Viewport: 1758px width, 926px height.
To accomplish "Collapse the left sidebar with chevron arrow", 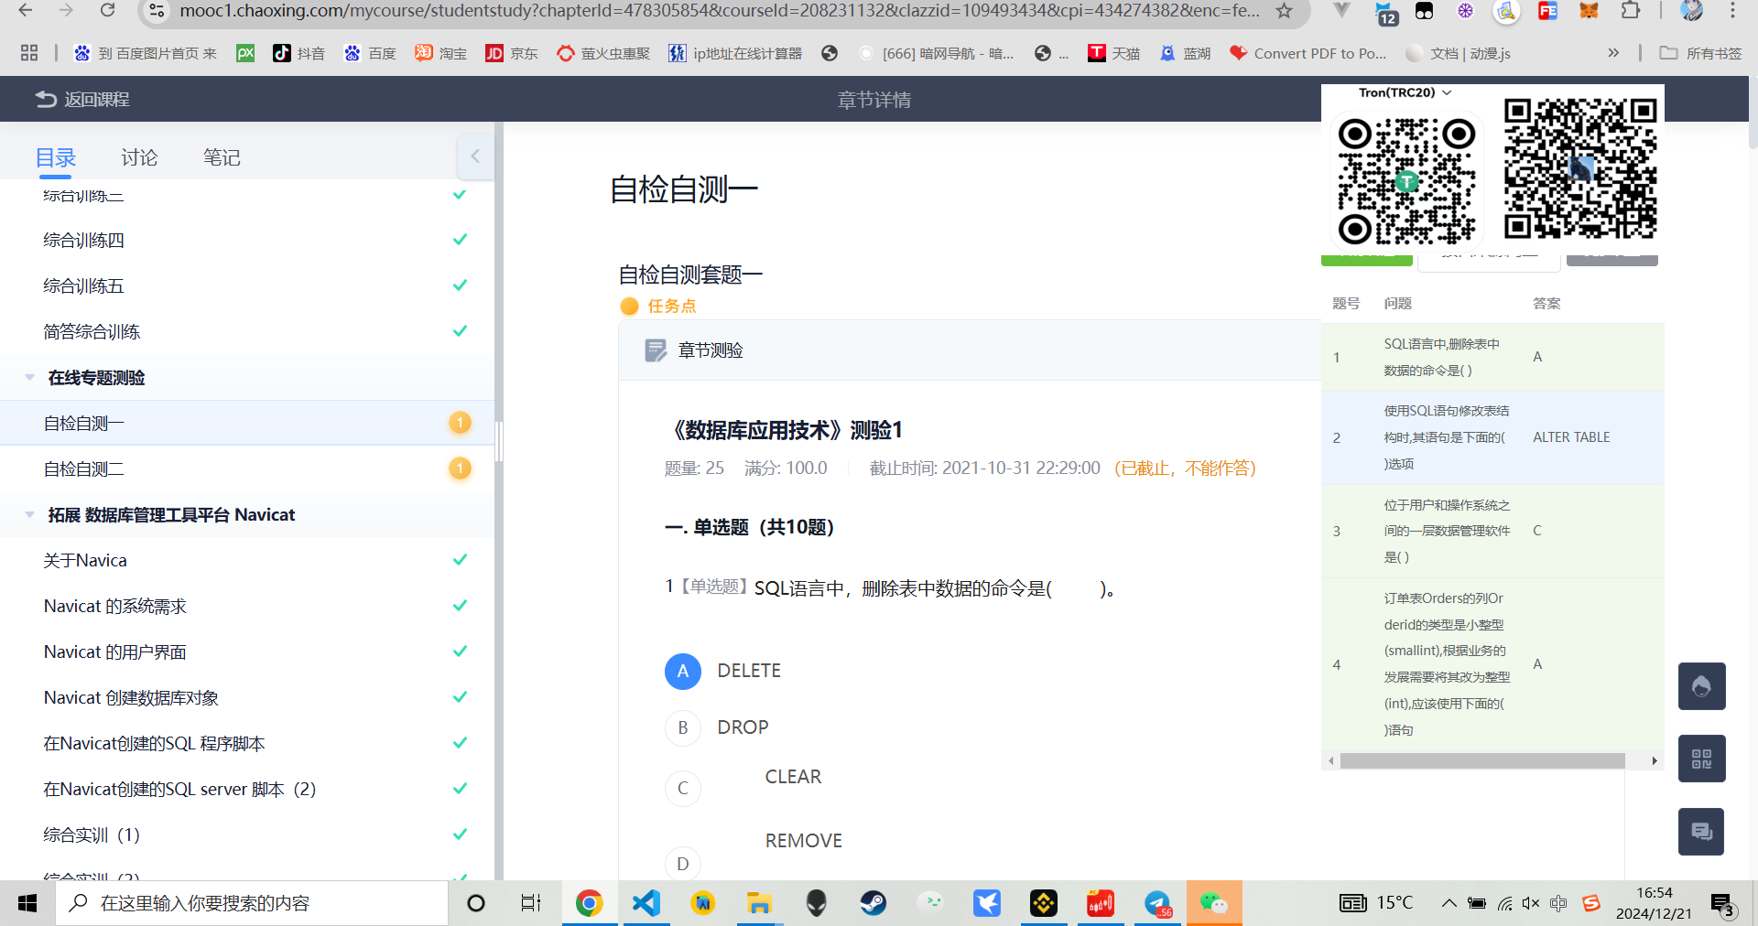I will pyautogui.click(x=475, y=156).
